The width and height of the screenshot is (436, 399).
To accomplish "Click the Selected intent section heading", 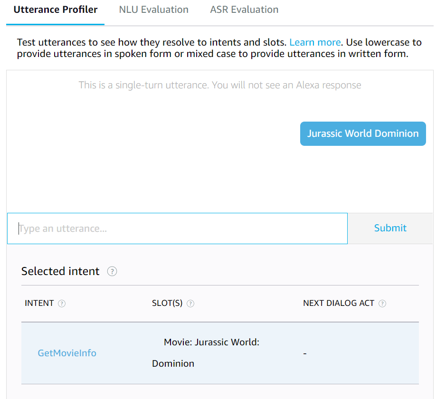I will (60, 271).
